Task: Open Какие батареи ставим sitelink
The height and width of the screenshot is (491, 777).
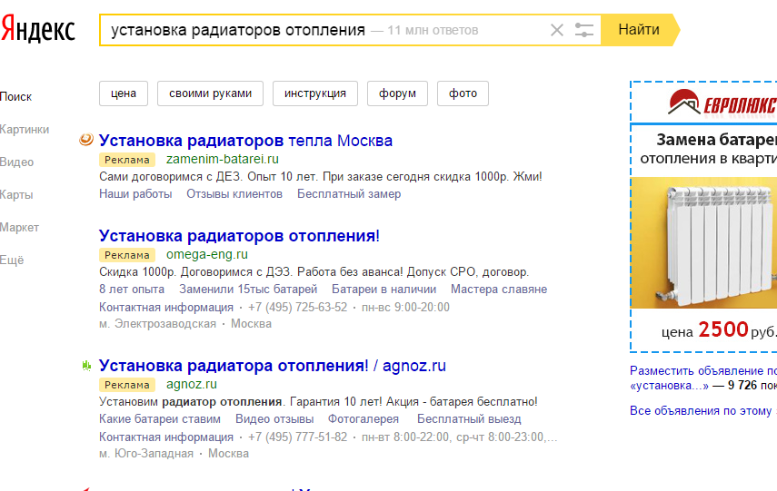Action: click(x=160, y=418)
